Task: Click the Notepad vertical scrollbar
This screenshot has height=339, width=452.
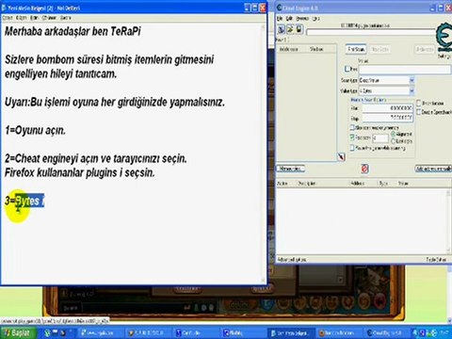Action: 263,153
